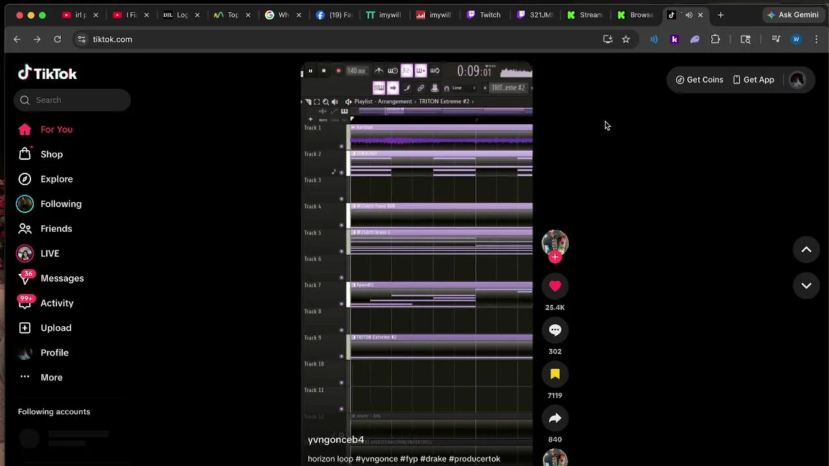Click the #producertok hashtag
829x466 pixels.
pyautogui.click(x=474, y=459)
